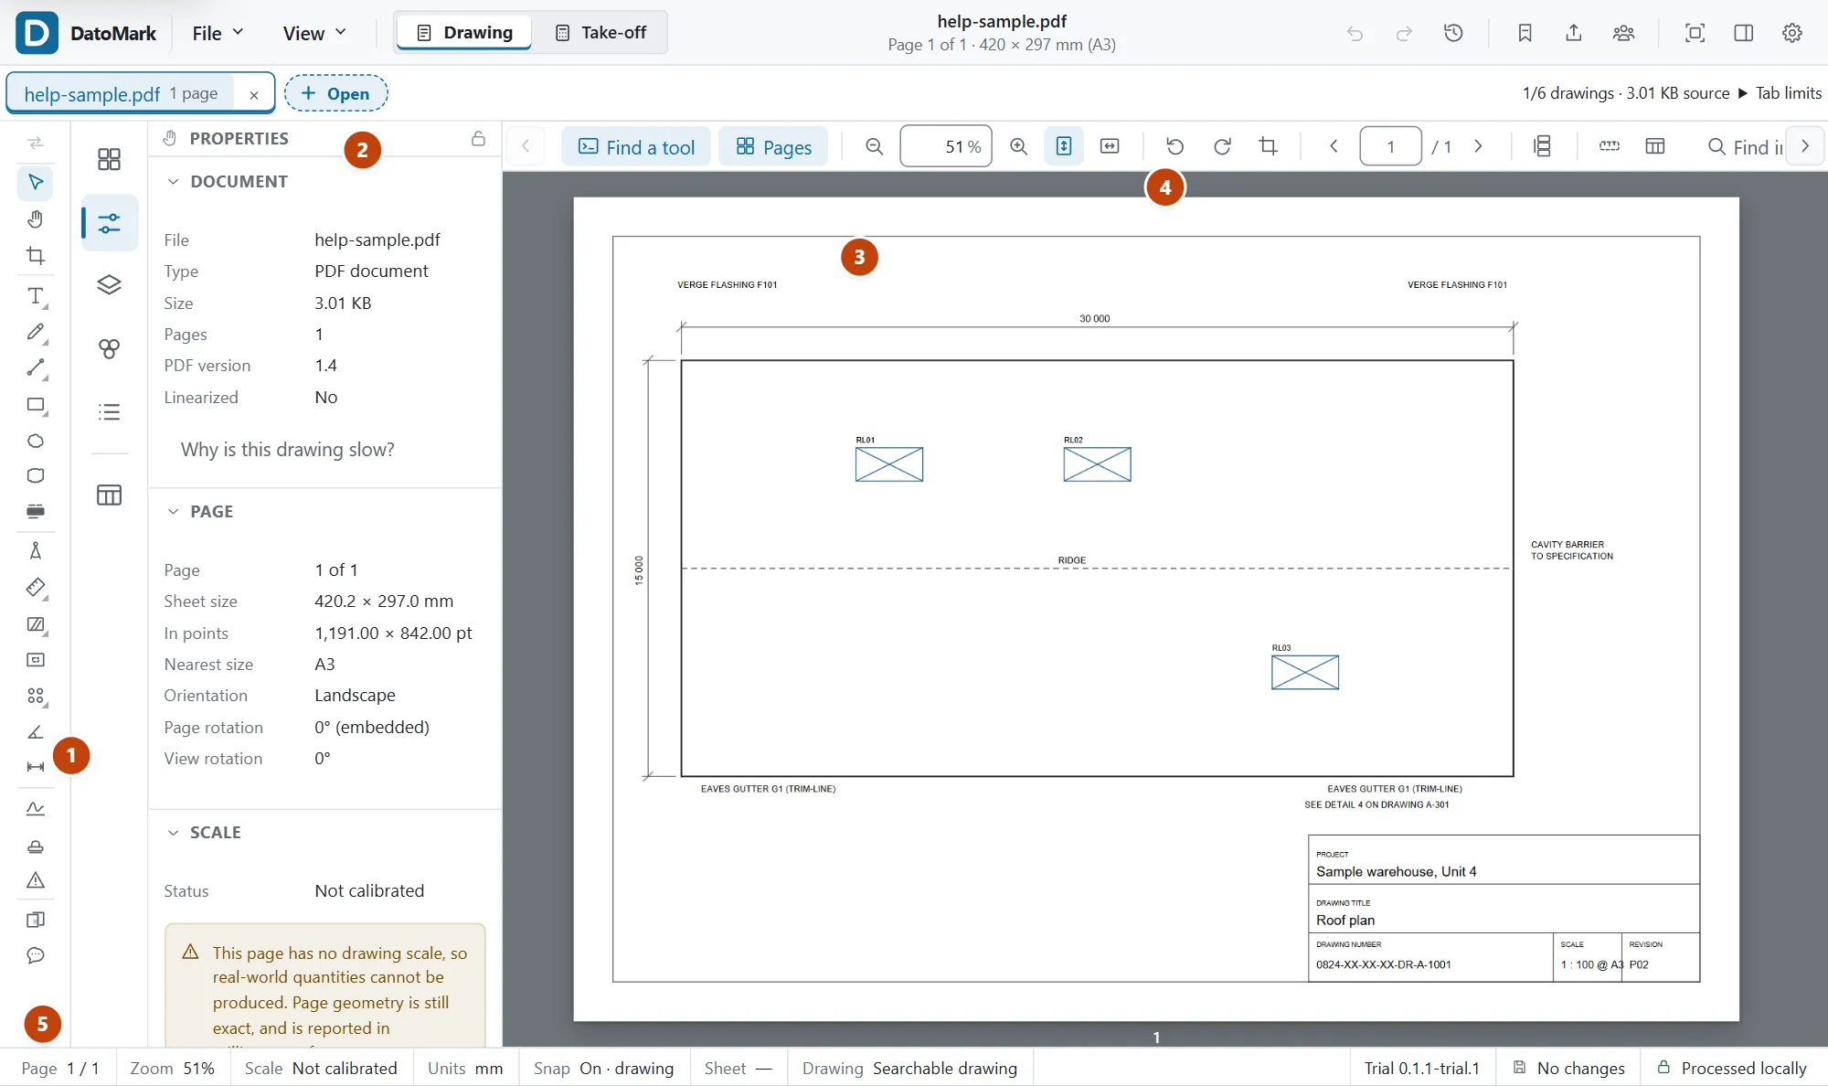
Task: Open the File menu dropdown
Action: click(218, 33)
